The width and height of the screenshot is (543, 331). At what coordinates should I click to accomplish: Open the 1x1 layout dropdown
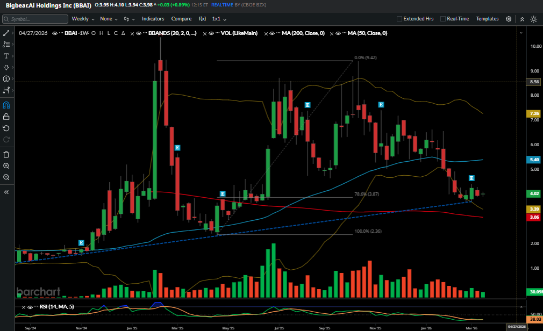[219, 19]
